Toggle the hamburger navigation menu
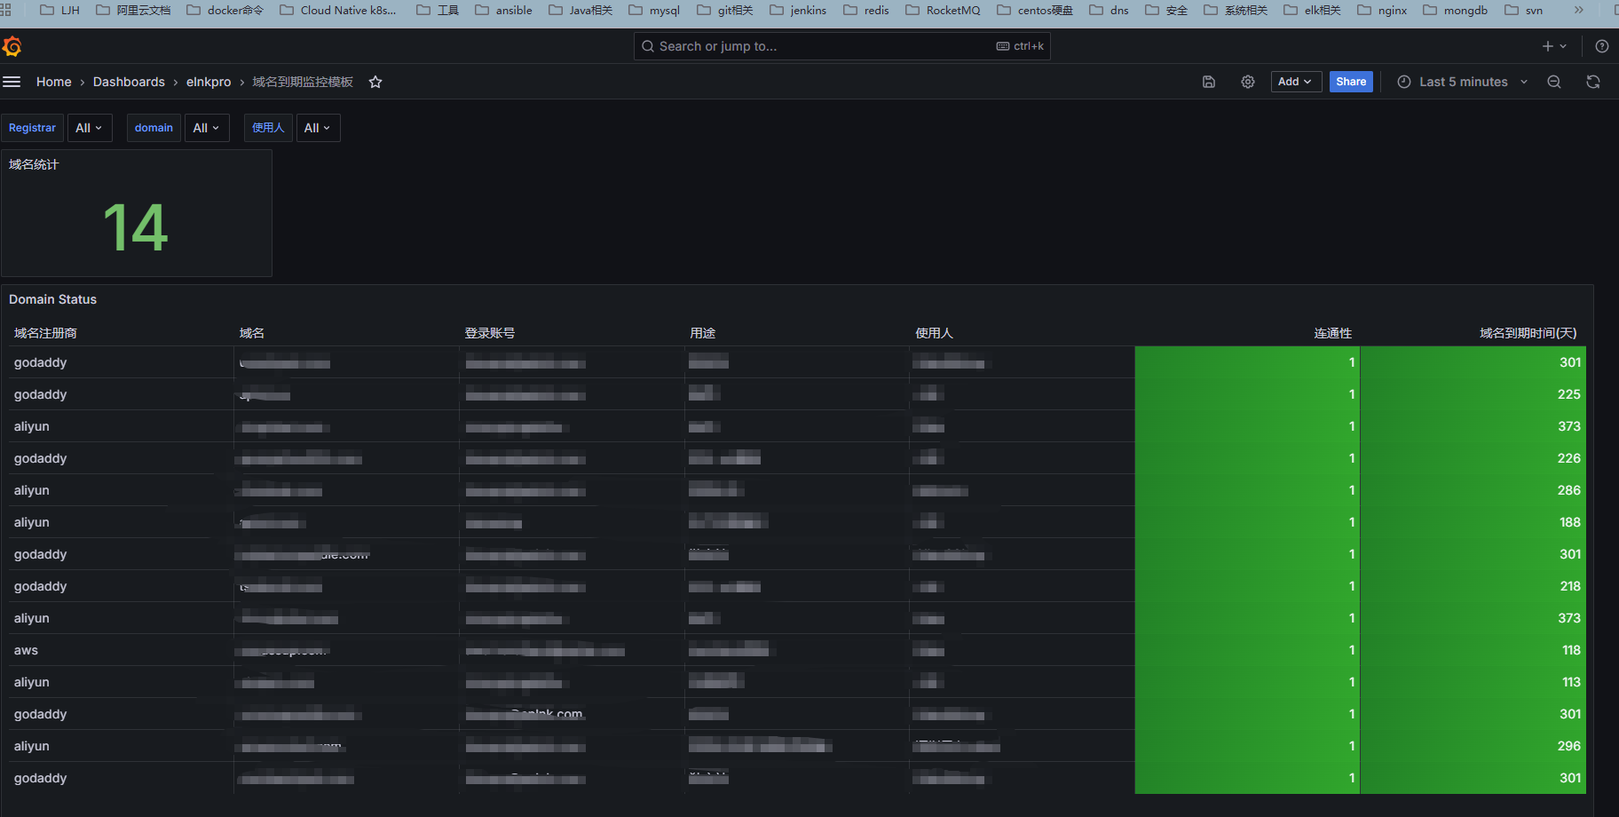 [12, 82]
